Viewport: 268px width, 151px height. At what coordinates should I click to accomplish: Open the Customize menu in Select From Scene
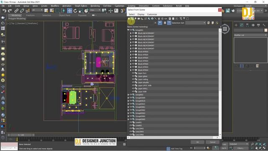coord(152,14)
